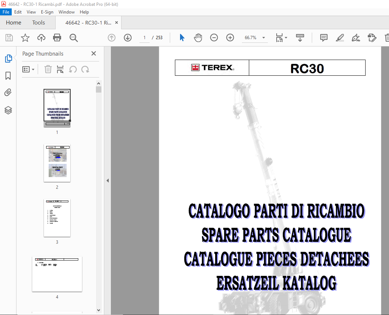Click thumbnails scrollbar up arrow

[98, 83]
